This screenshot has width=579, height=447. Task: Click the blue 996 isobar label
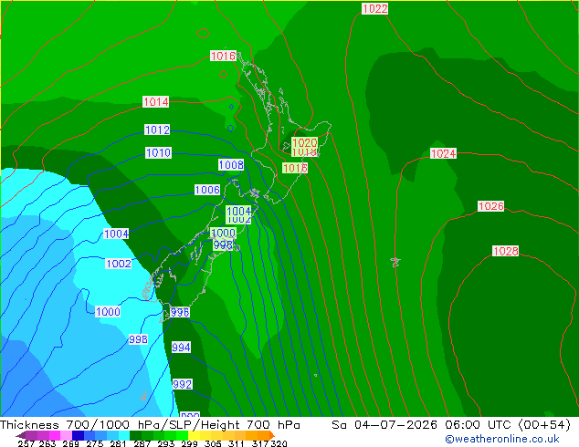coord(180,312)
